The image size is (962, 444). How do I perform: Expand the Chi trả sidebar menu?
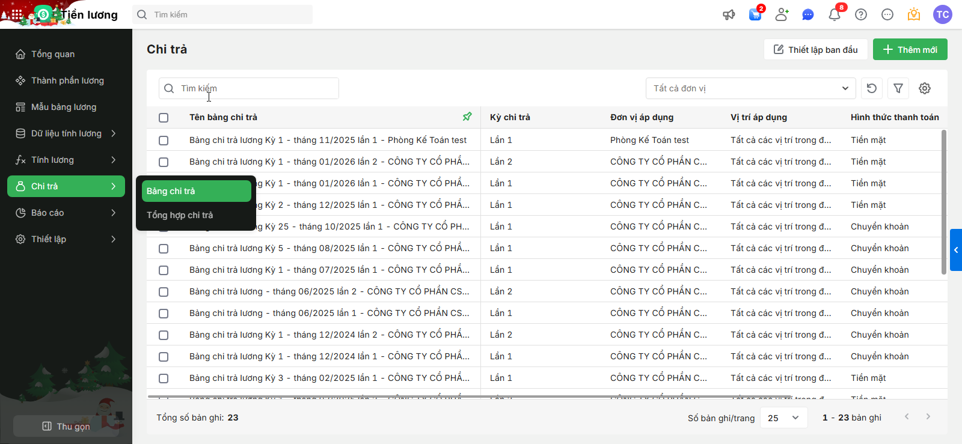coord(66,186)
